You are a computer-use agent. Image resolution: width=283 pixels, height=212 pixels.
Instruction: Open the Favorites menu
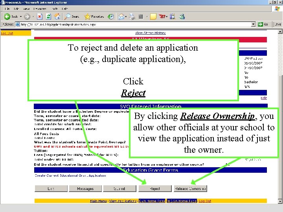click(x=40, y=9)
